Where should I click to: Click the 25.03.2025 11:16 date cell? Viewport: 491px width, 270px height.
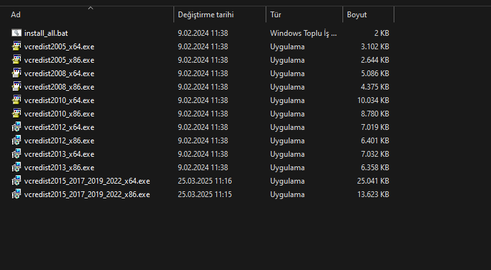(205, 181)
